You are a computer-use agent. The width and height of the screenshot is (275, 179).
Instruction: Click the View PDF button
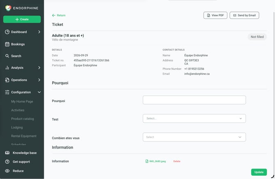coord(215,16)
